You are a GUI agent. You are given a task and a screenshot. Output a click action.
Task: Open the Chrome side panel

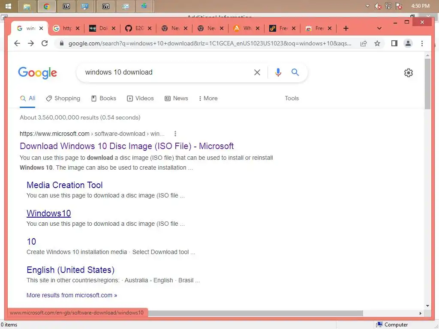(394, 43)
